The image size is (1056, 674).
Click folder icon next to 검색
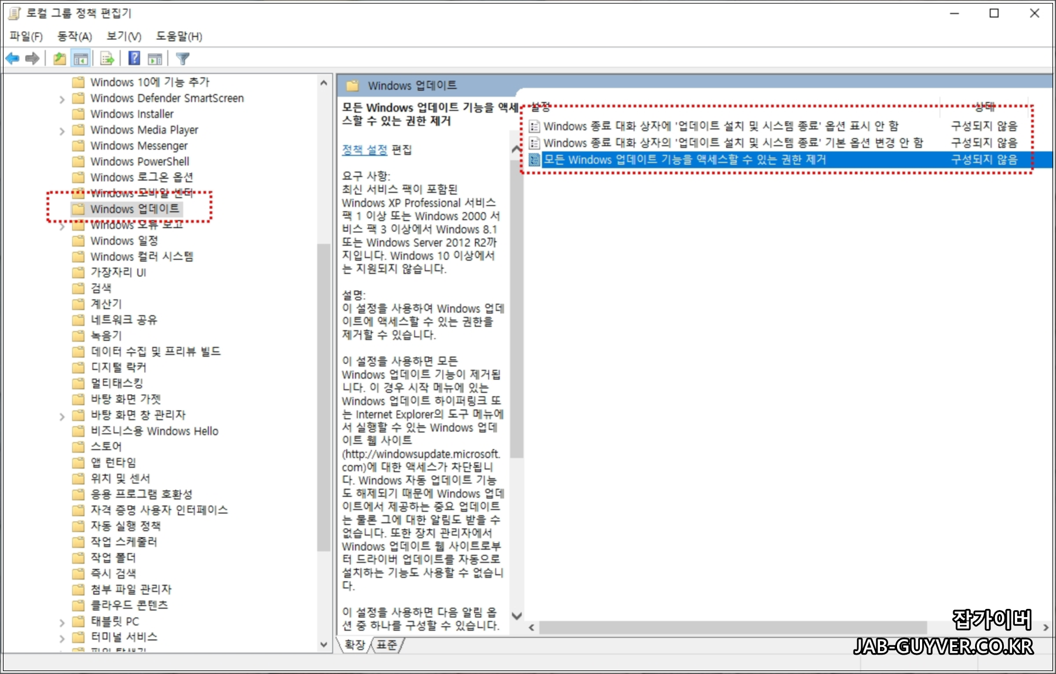[x=78, y=288]
